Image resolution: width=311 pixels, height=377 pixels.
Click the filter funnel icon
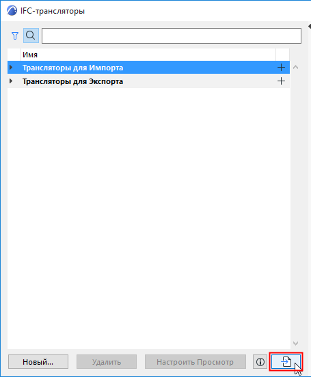pos(15,36)
